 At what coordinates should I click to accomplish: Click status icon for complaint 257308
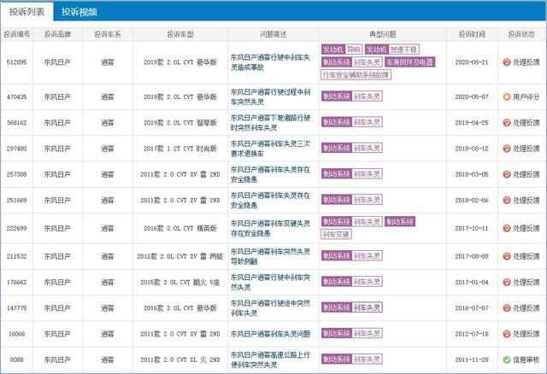pos(507,174)
